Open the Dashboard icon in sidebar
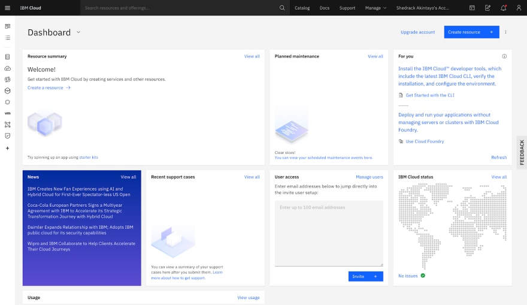Viewport: 527px width, 305px height. click(7, 26)
